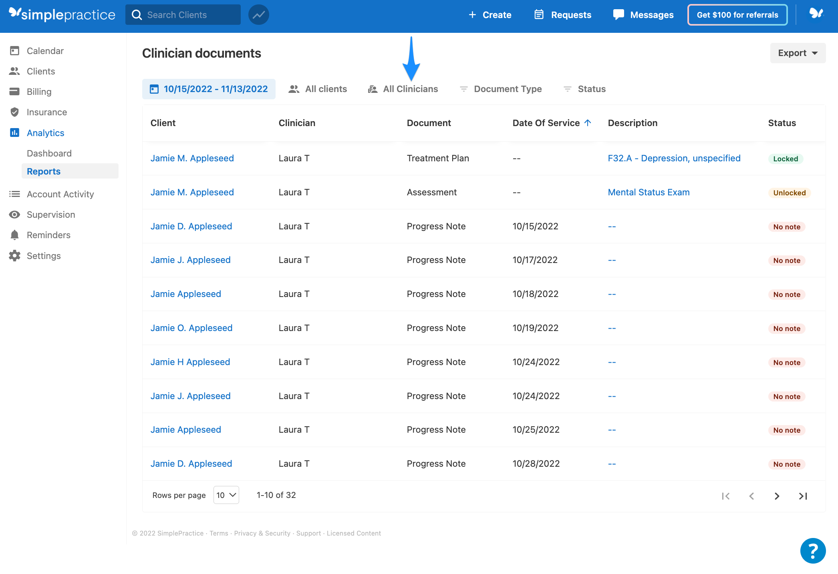This screenshot has height=574, width=838.
Task: Open Settings with the gear icon
Action: 14,256
